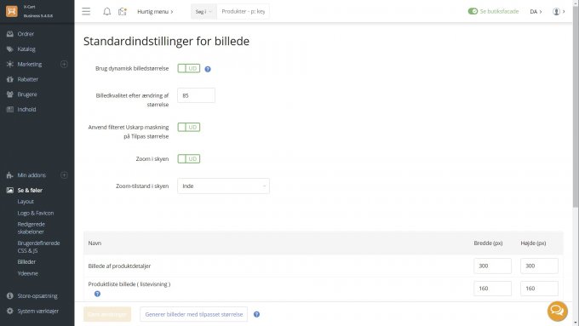Edit Bredde for Billede af produktdetaljer
Image resolution: width=579 pixels, height=326 pixels.
coord(493,266)
